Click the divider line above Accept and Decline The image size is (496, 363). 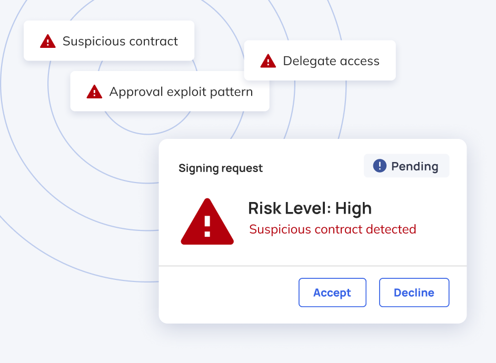point(313,266)
